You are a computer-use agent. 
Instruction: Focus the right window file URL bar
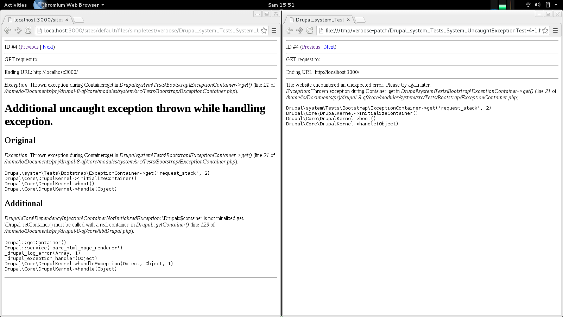pos(433,31)
